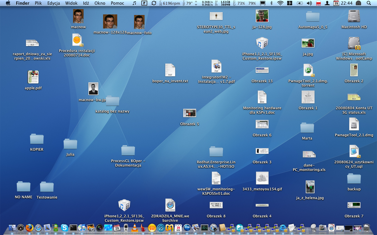Open the Widok menu
Viewport: 377px width, 235px height.
(71, 3)
